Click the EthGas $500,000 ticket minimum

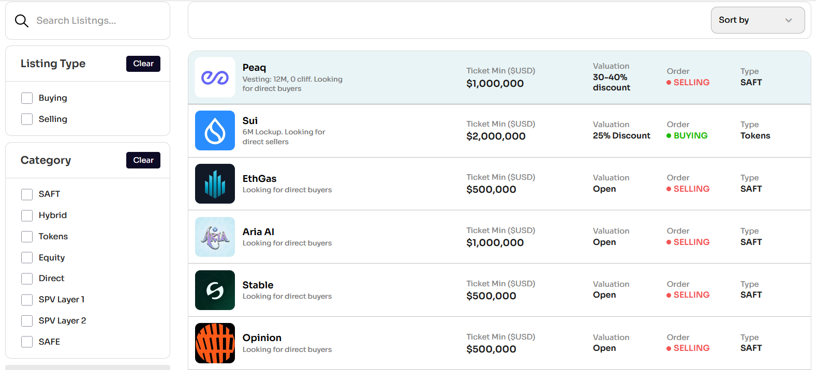(491, 190)
